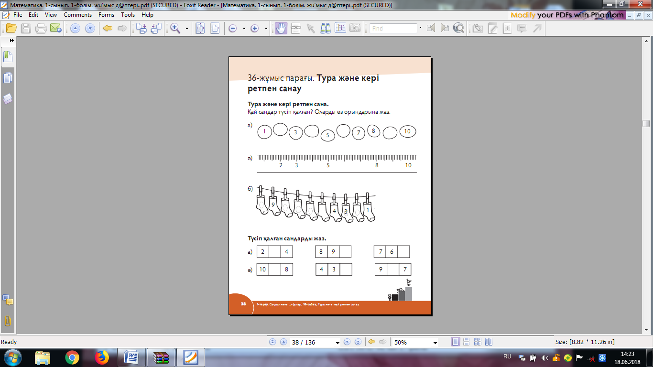Go to next page with blue down arrow
The image size is (653, 367).
pos(90,28)
